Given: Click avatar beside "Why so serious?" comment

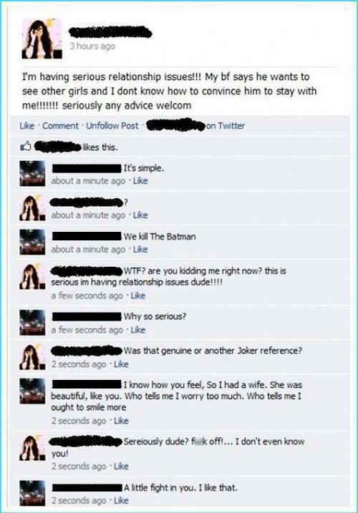Looking at the screenshot, I should tap(32, 323).
